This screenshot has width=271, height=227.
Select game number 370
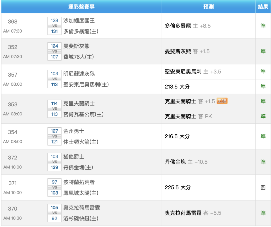tap(13, 208)
